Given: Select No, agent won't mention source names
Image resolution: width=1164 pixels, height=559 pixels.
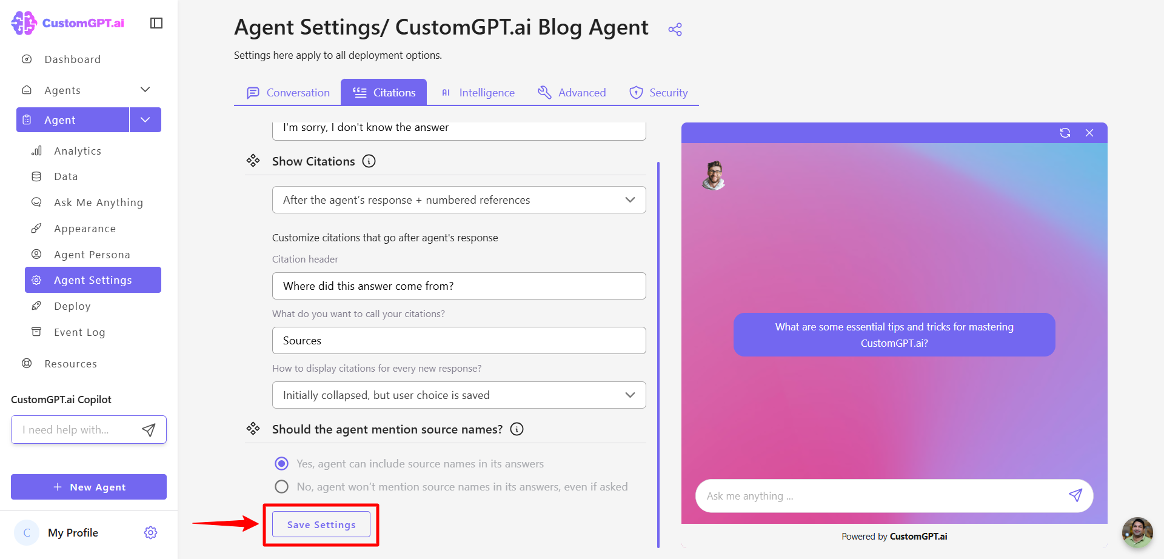Looking at the screenshot, I should pos(281,487).
